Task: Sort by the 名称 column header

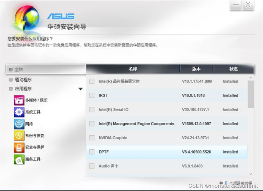Action: point(133,69)
